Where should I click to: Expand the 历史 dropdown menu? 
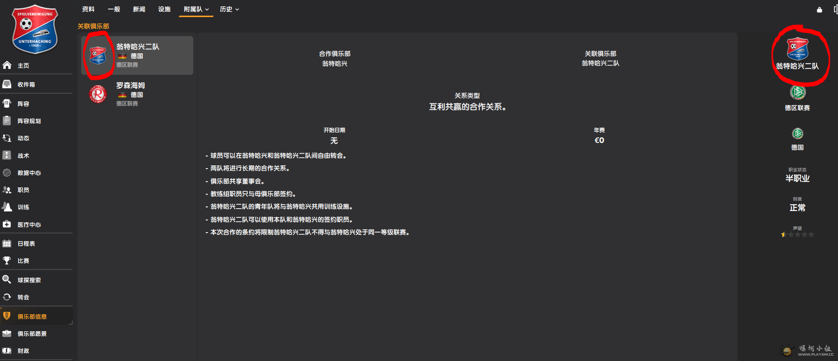[229, 9]
